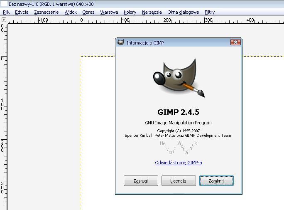284x210 pixels.
Task: Click the Spencer Kimball, Peter Mattis credit line
Action: pos(179,136)
